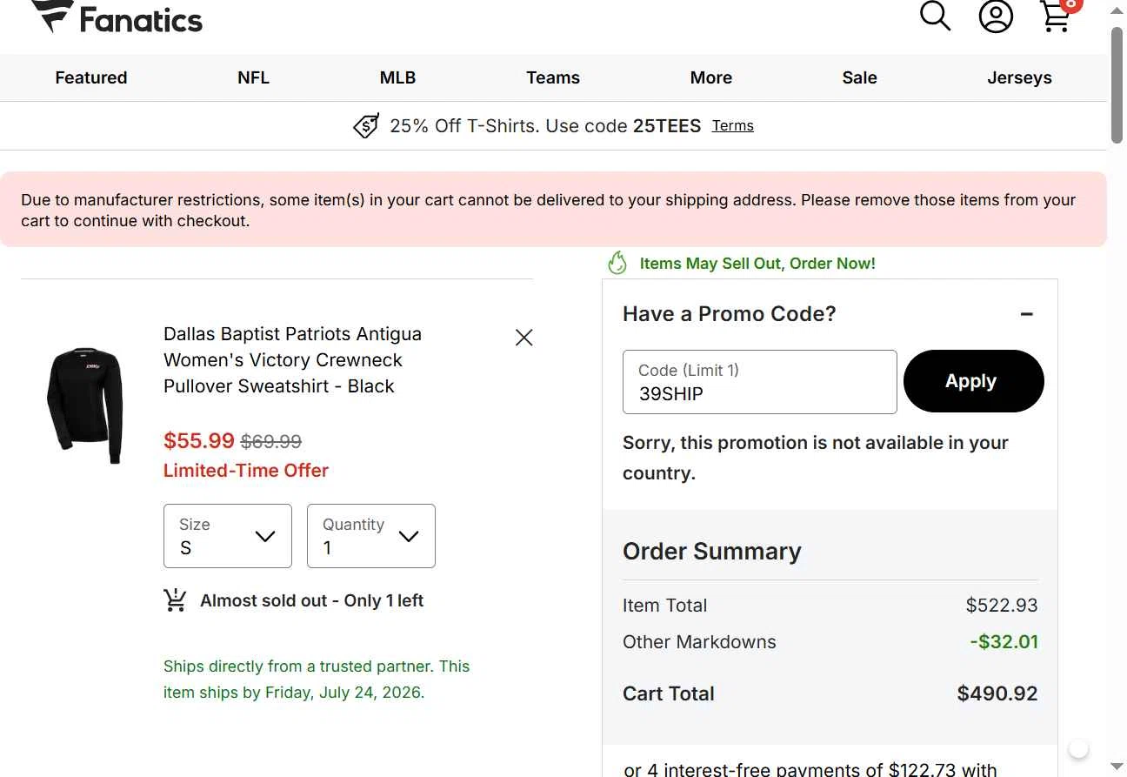Image resolution: width=1127 pixels, height=777 pixels.
Task: Focus the promo code input field
Action: (x=760, y=382)
